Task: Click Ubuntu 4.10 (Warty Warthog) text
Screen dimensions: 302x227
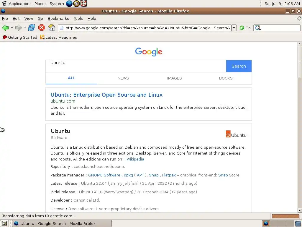Action: [106, 192]
